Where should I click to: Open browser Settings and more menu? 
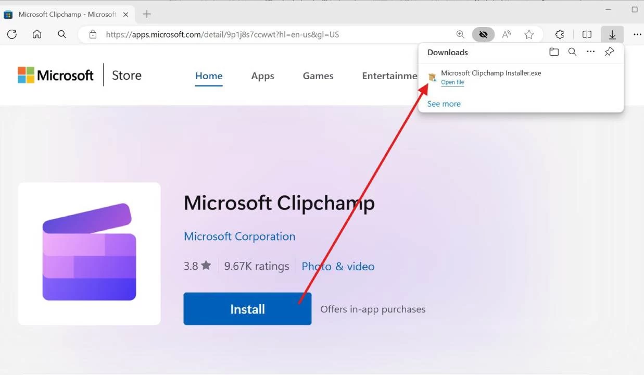pos(637,34)
